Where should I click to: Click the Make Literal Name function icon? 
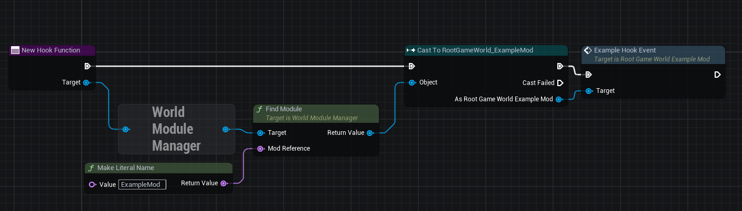[x=91, y=168]
